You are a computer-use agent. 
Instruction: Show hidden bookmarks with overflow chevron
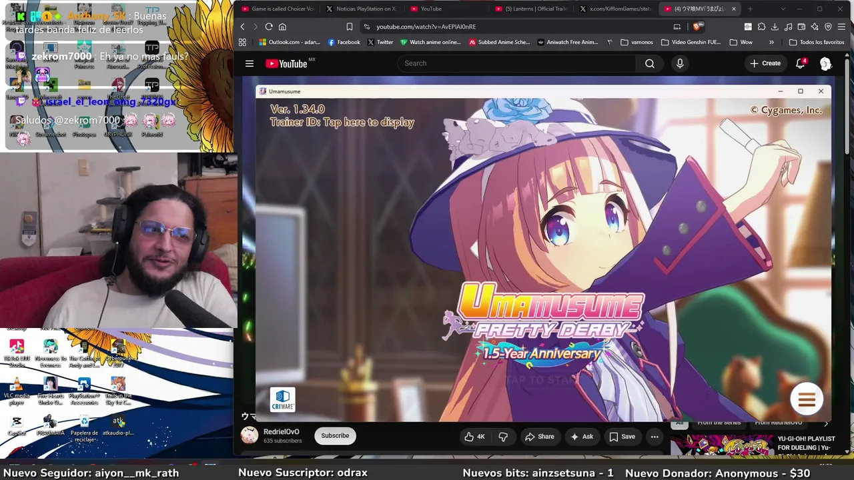pyautogui.click(x=771, y=42)
